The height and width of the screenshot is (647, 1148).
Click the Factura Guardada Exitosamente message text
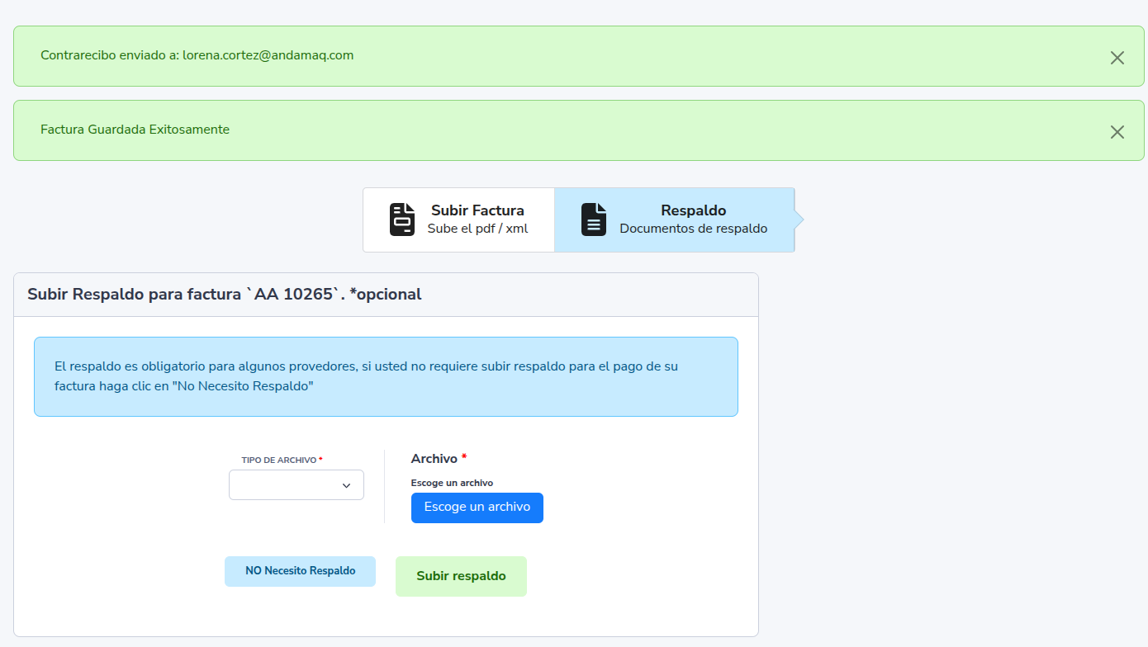point(135,130)
